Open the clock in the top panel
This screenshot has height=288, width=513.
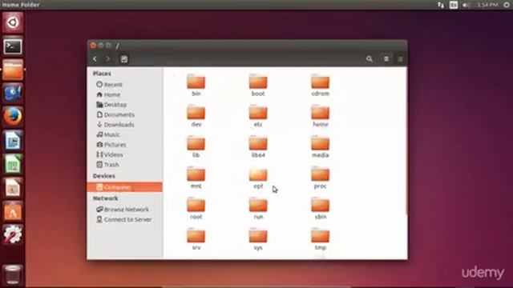click(x=487, y=5)
